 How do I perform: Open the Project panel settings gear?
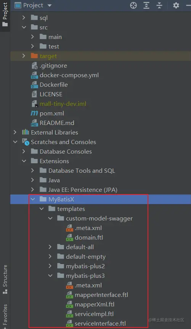(176, 5)
